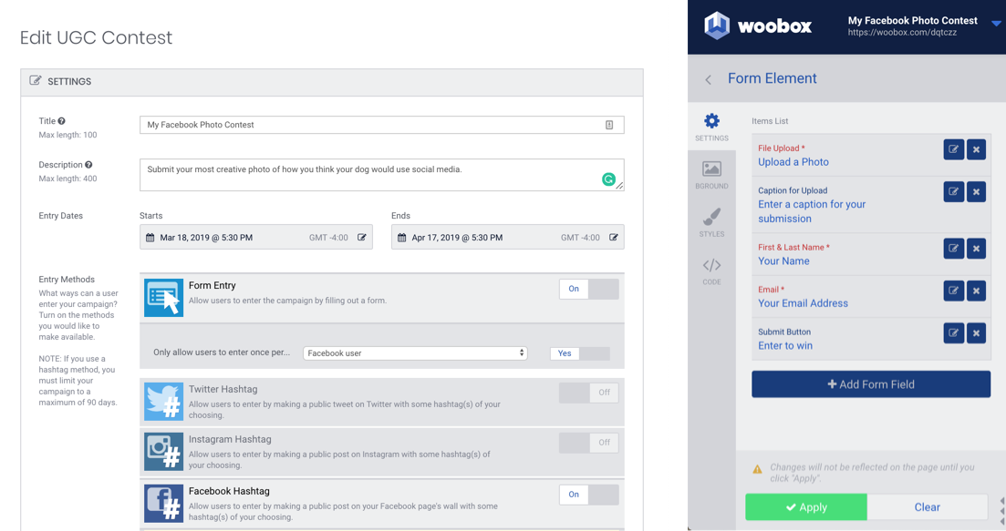
Task: Go back from Form Element panel
Action: (x=709, y=79)
